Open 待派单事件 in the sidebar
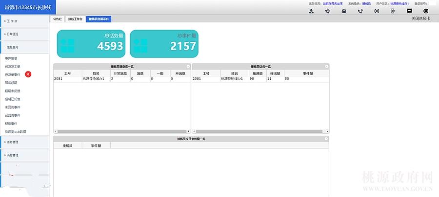 click(x=13, y=74)
